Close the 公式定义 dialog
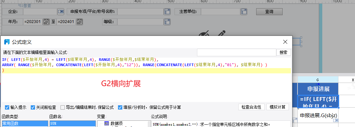Viewport: 355px width, 127px height. (x=285, y=42)
